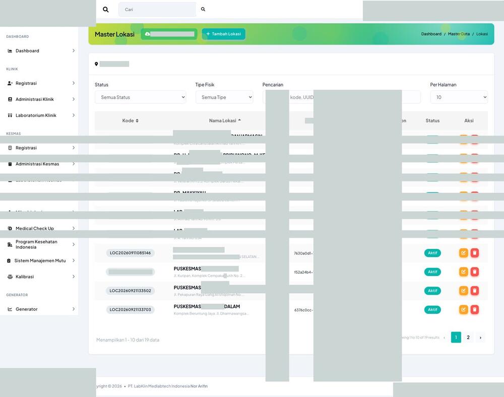Delete row LOC20260921133703

point(474,310)
